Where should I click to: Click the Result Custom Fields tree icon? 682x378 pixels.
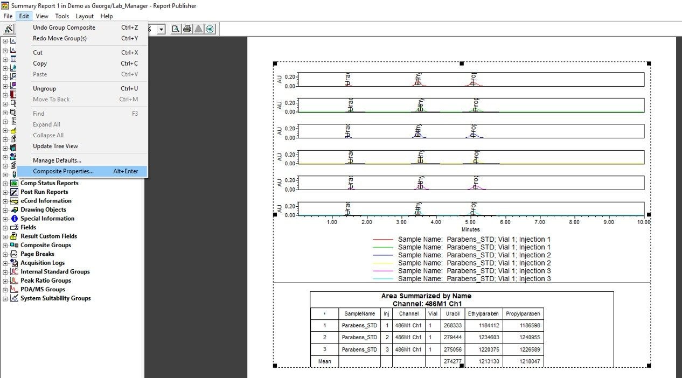point(13,236)
